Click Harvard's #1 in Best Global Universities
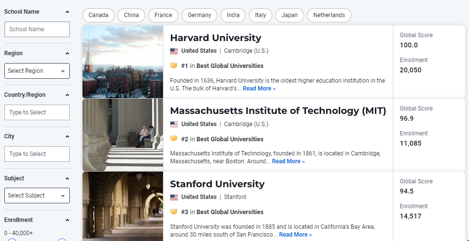Image resolution: width=469 pixels, height=241 pixels. [x=222, y=66]
